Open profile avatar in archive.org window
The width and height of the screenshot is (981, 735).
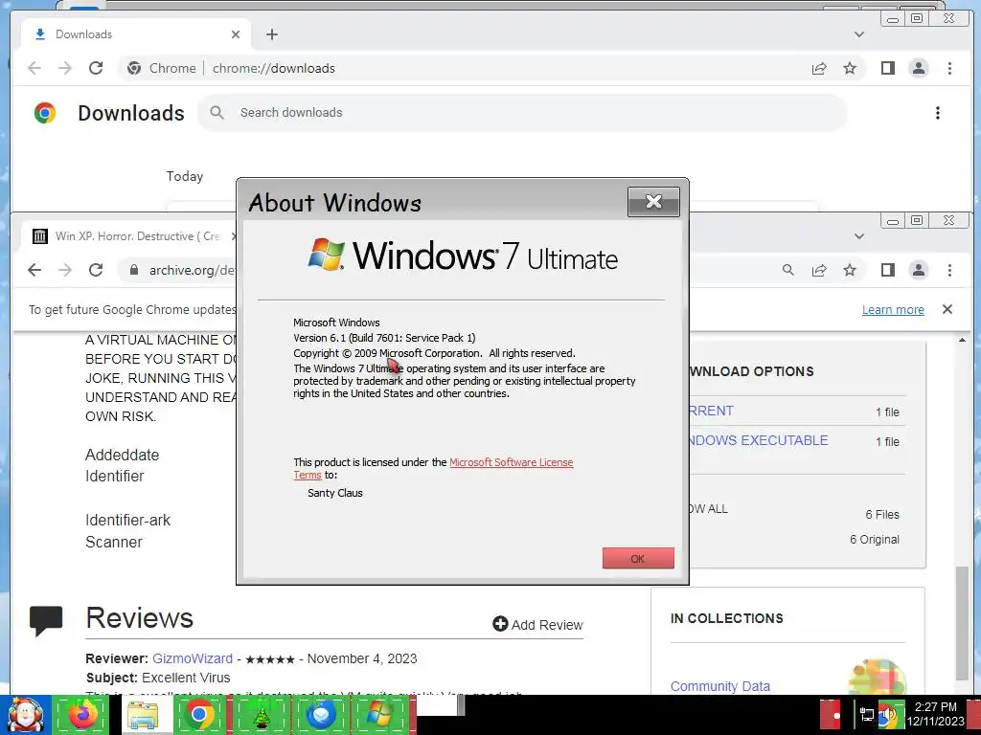point(919,270)
